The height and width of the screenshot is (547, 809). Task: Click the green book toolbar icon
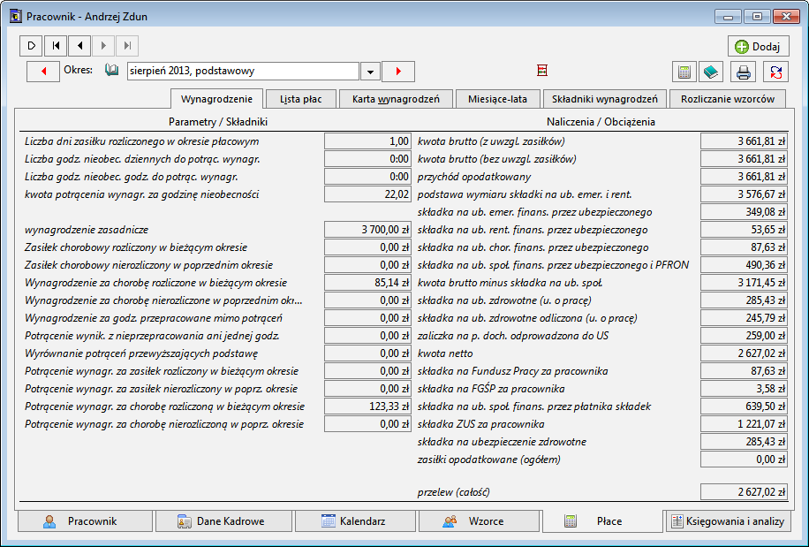point(711,72)
